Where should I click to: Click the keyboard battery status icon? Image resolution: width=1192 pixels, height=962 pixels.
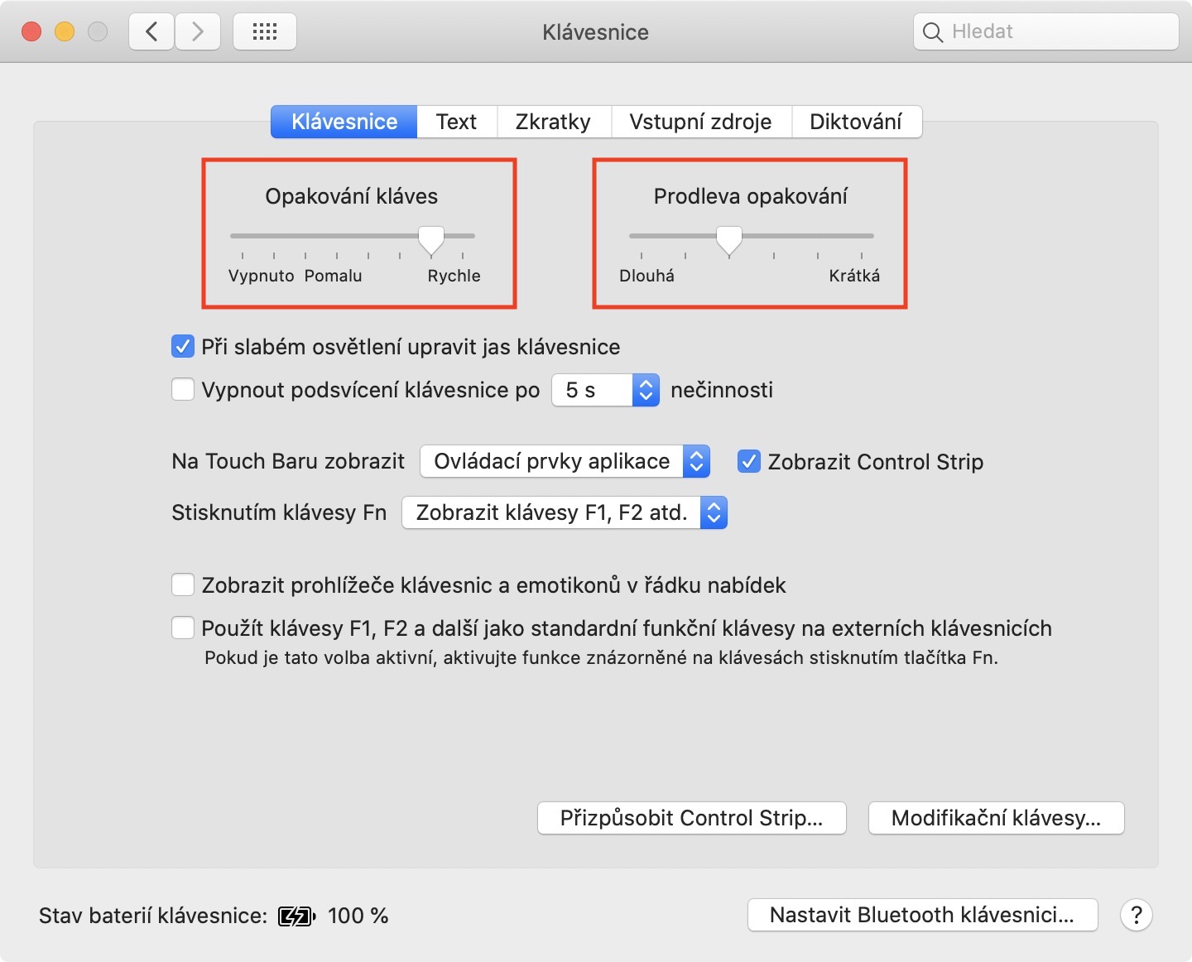click(x=296, y=916)
